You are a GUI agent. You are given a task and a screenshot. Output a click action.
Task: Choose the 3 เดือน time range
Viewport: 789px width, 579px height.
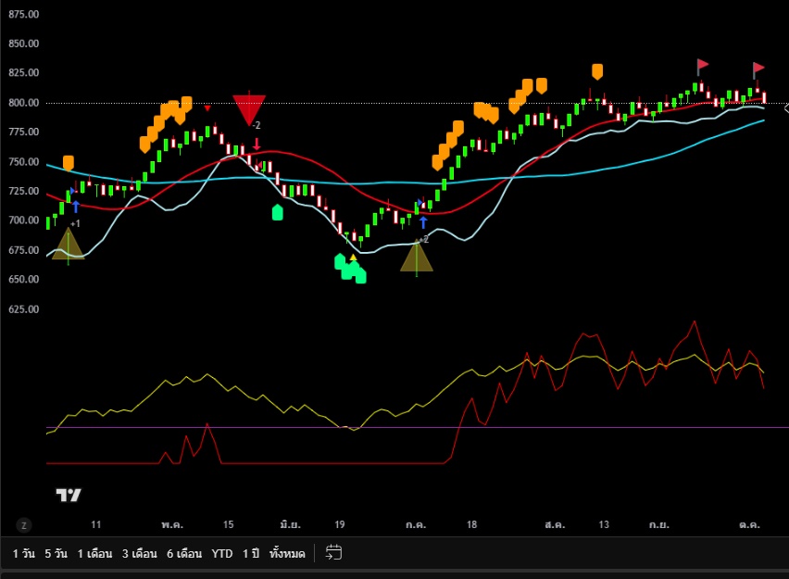[139, 553]
